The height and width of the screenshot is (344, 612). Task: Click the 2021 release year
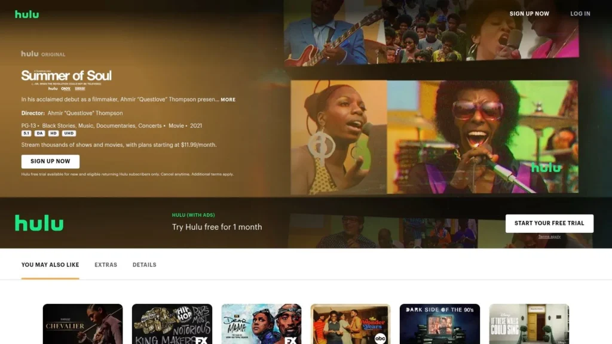tap(196, 126)
